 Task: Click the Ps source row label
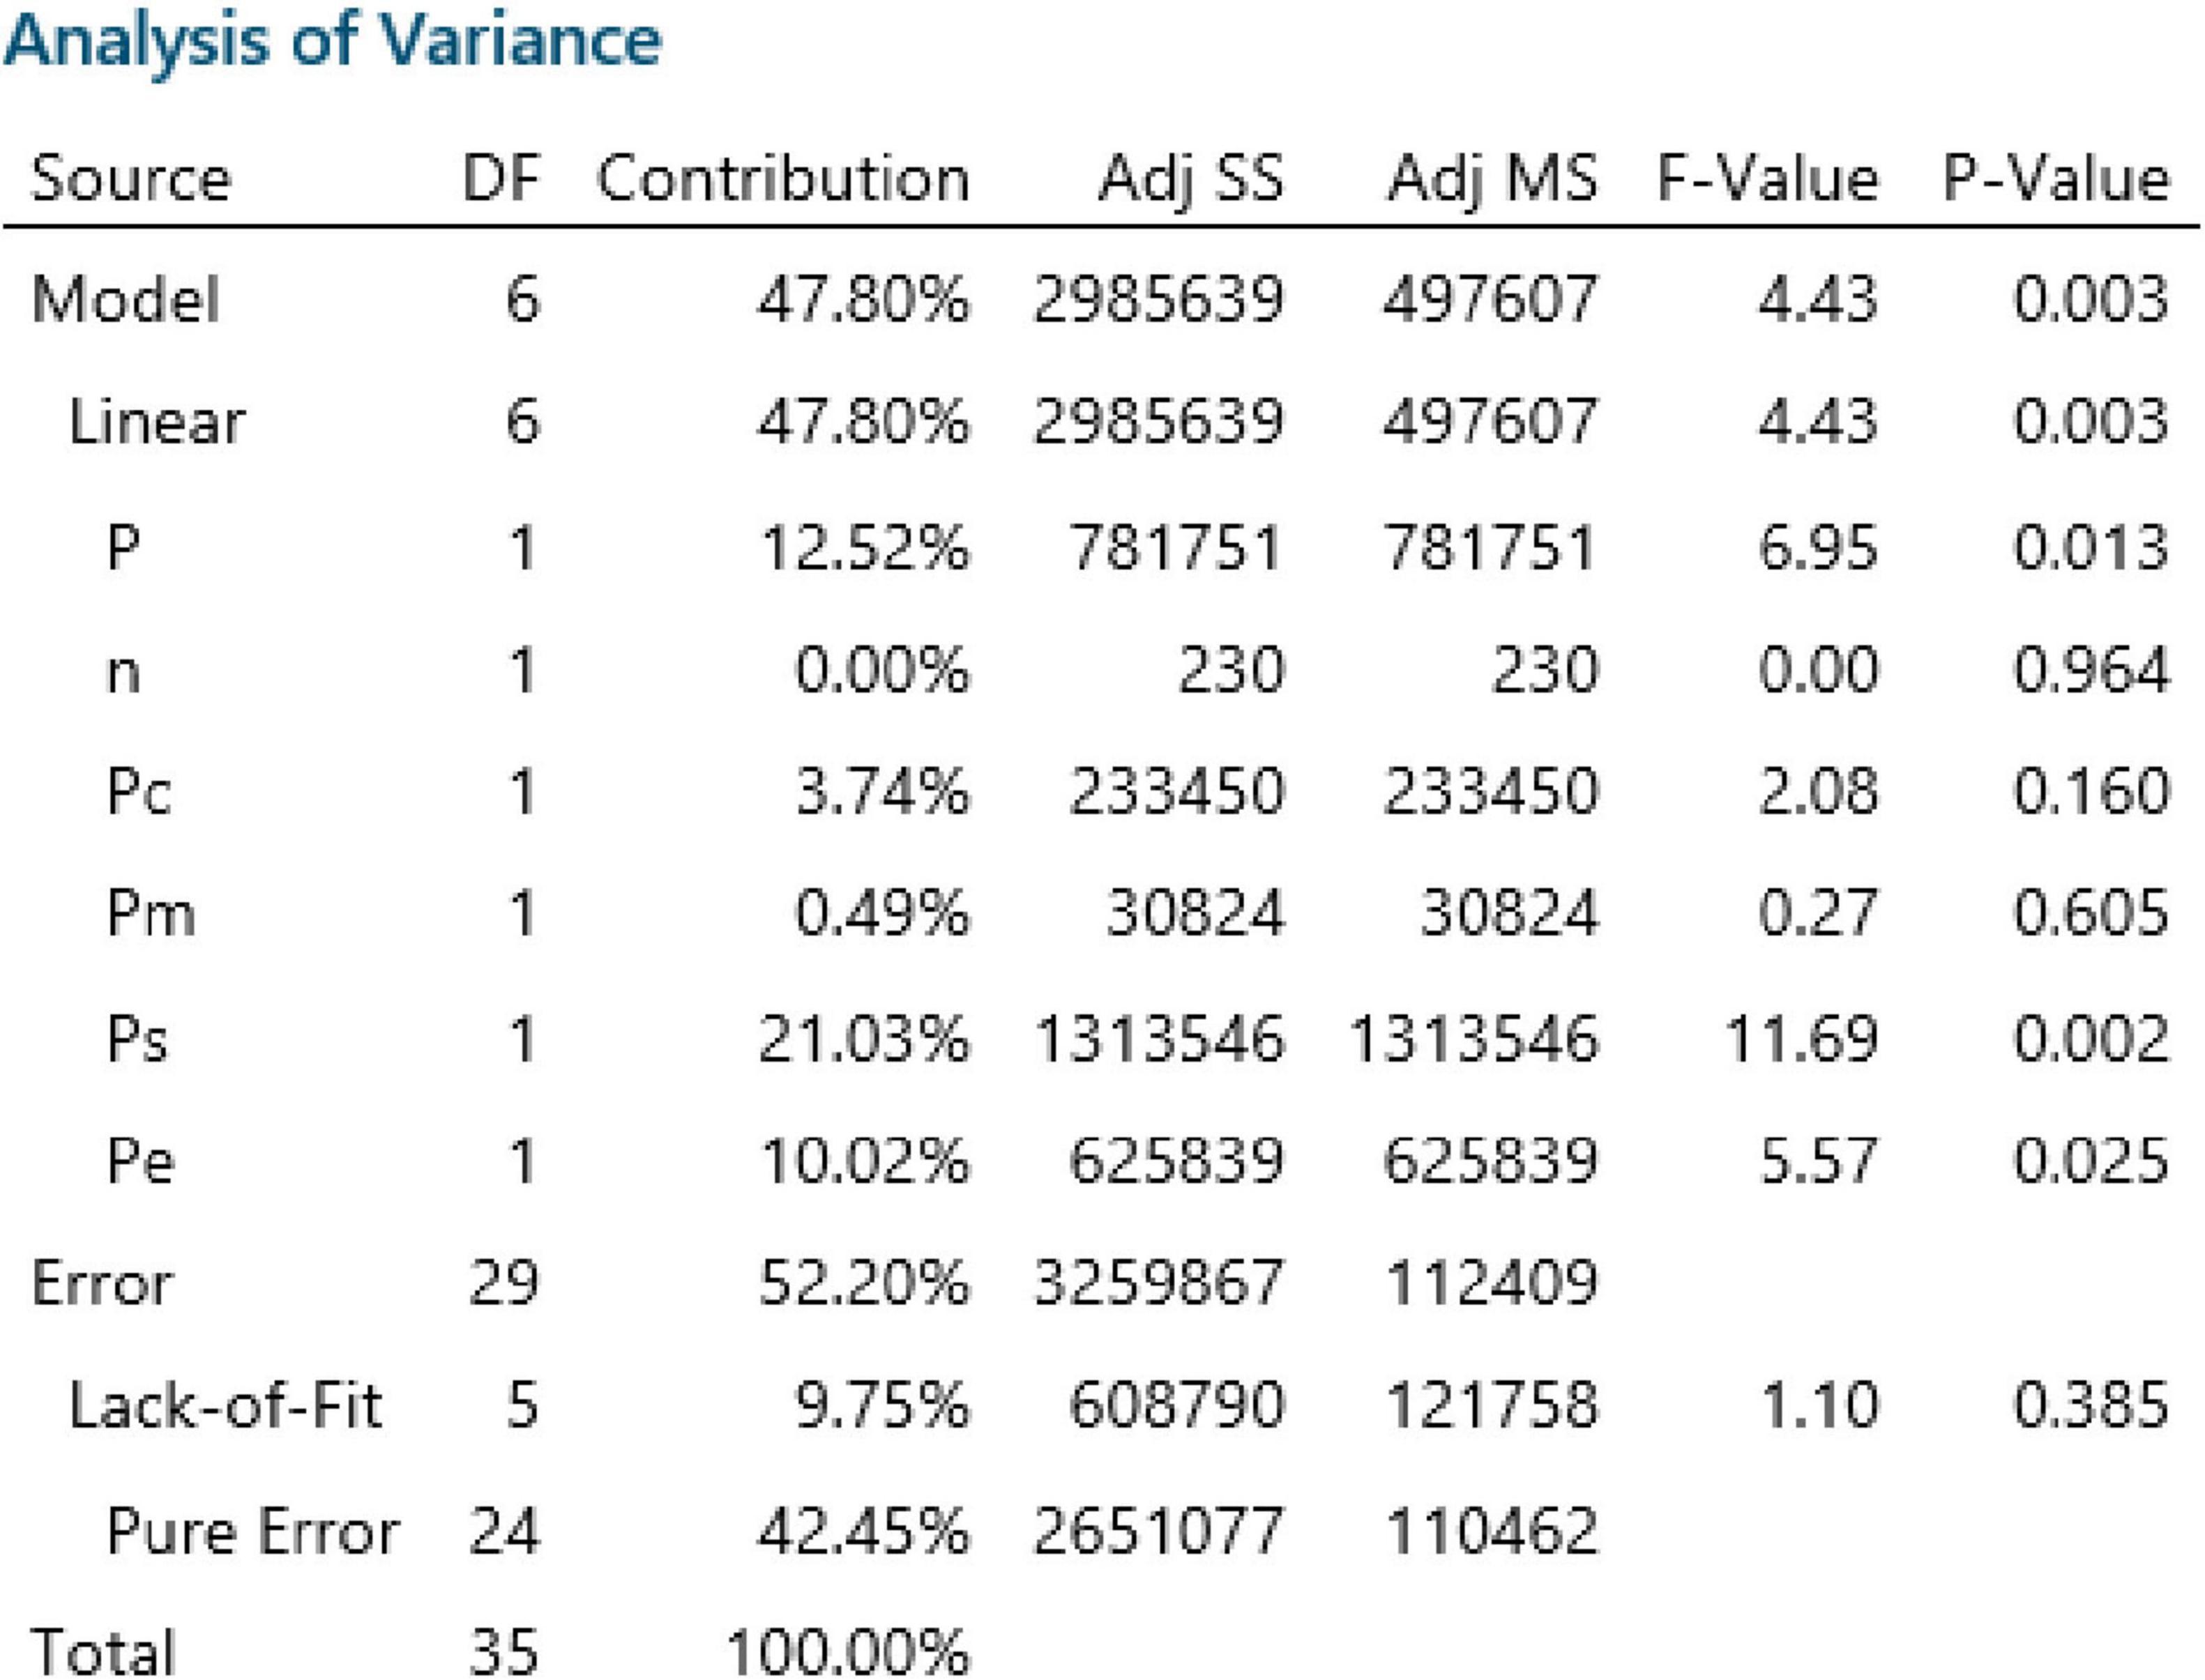click(x=137, y=1038)
